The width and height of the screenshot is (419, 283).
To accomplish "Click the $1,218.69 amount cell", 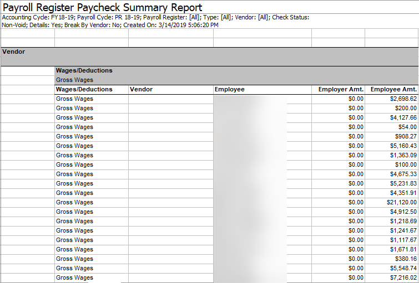I will [x=403, y=221].
